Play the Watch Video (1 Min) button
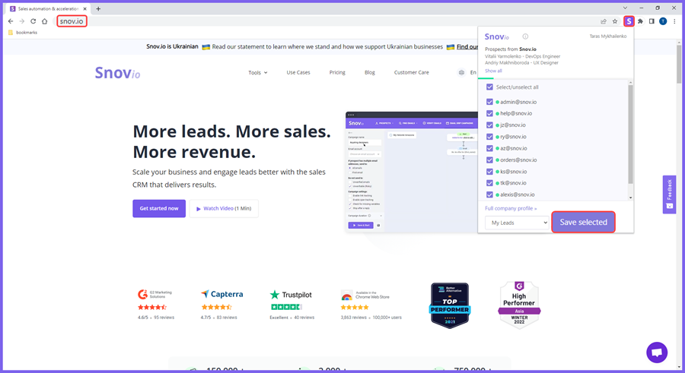Screen dimensions: 685x373 click(x=224, y=209)
